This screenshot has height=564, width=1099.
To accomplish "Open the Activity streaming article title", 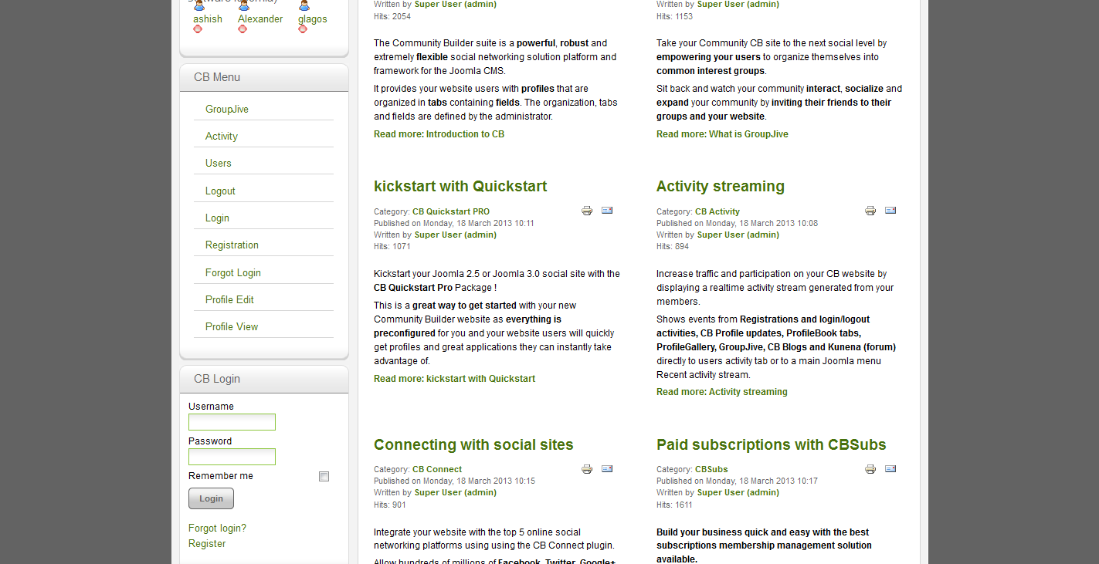I will coord(721,186).
